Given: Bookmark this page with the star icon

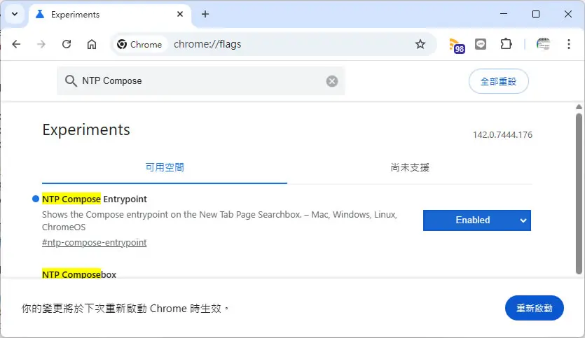Looking at the screenshot, I should pyautogui.click(x=420, y=44).
